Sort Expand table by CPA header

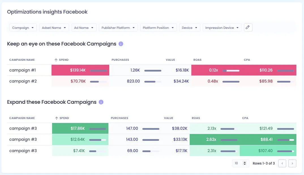tap(245, 118)
